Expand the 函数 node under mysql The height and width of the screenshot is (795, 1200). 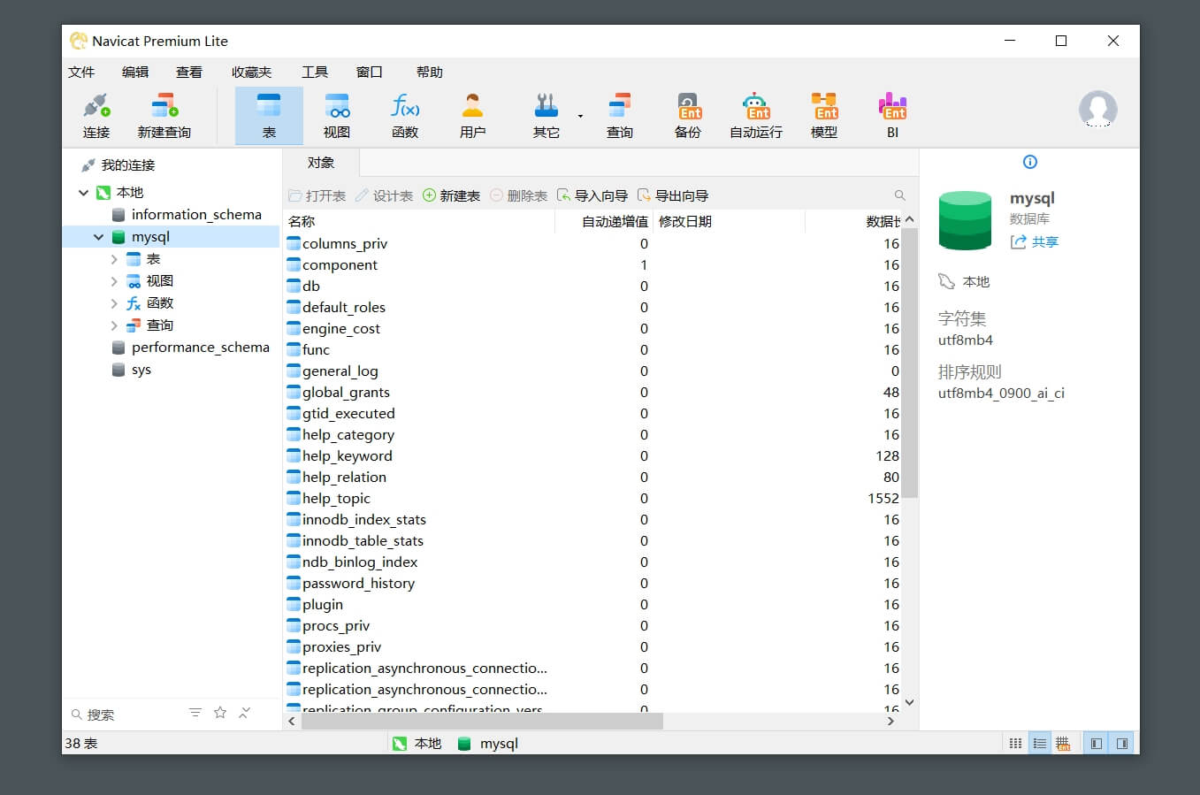114,303
